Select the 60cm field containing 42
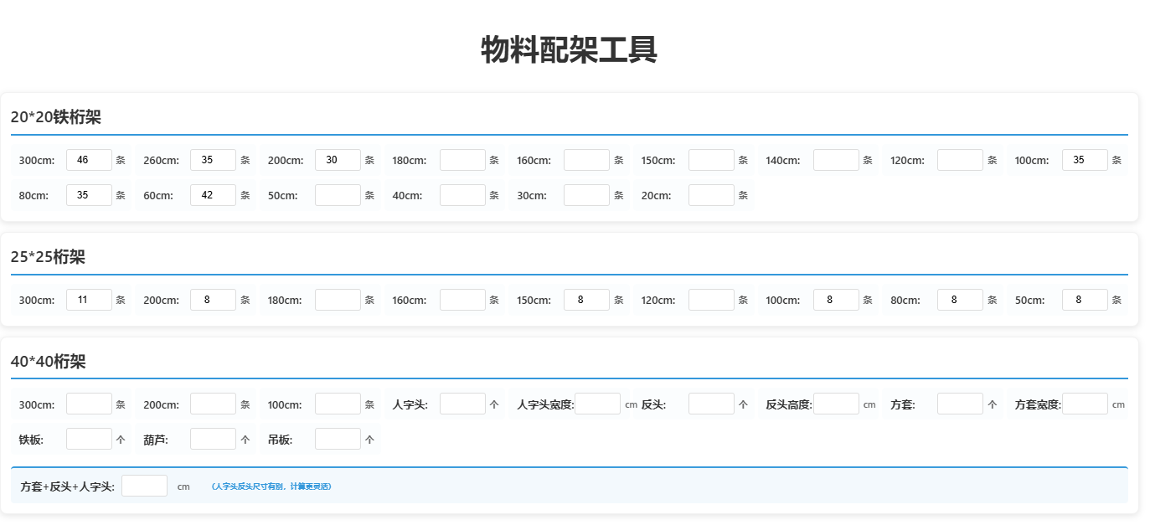The height and width of the screenshot is (525, 1150). tap(213, 195)
